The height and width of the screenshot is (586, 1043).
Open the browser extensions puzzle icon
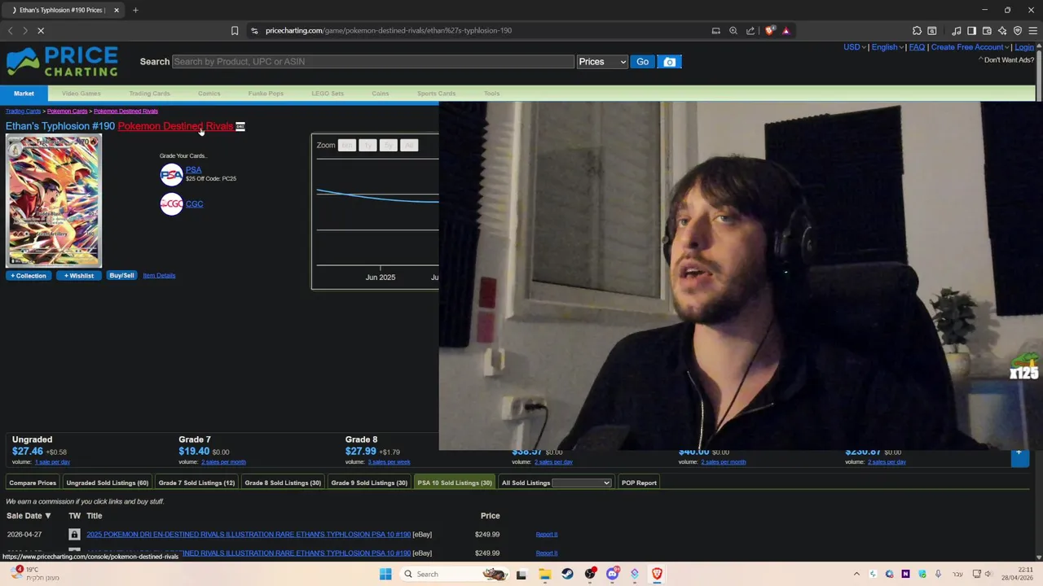click(917, 31)
